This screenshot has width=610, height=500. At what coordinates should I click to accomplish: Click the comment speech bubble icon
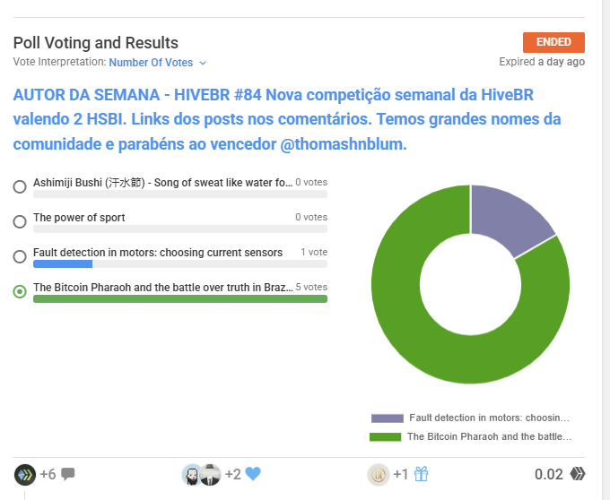tap(68, 474)
